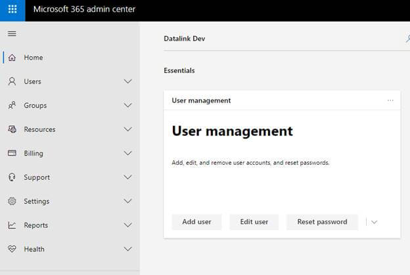410x275 pixels.
Task: Expand the Support chevron
Action: pyautogui.click(x=127, y=177)
